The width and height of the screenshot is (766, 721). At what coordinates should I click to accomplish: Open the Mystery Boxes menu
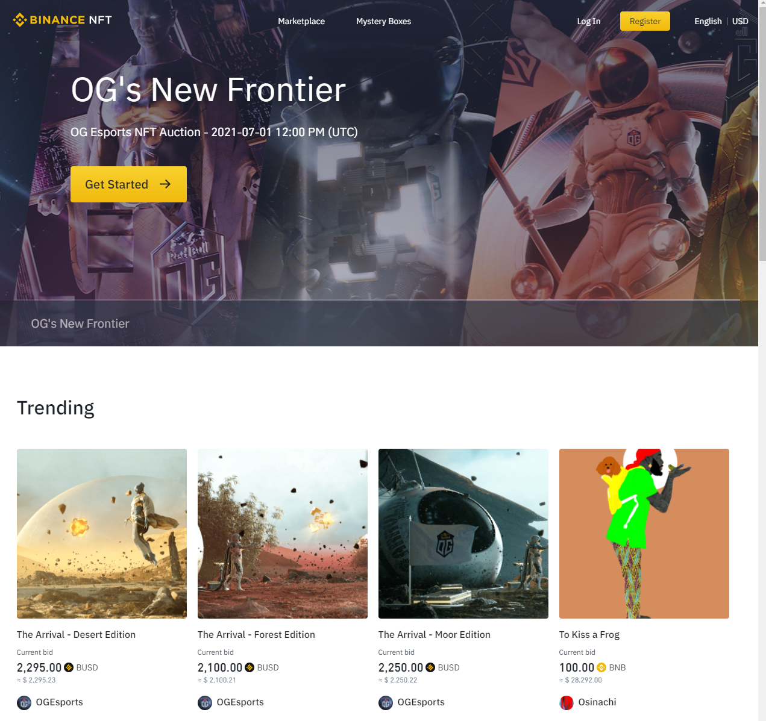click(383, 21)
